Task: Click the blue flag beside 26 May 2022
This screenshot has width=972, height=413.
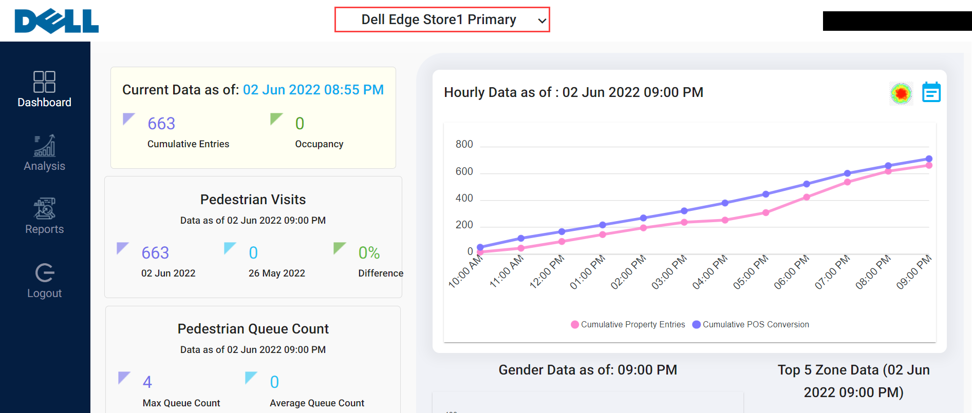Action: click(x=230, y=248)
